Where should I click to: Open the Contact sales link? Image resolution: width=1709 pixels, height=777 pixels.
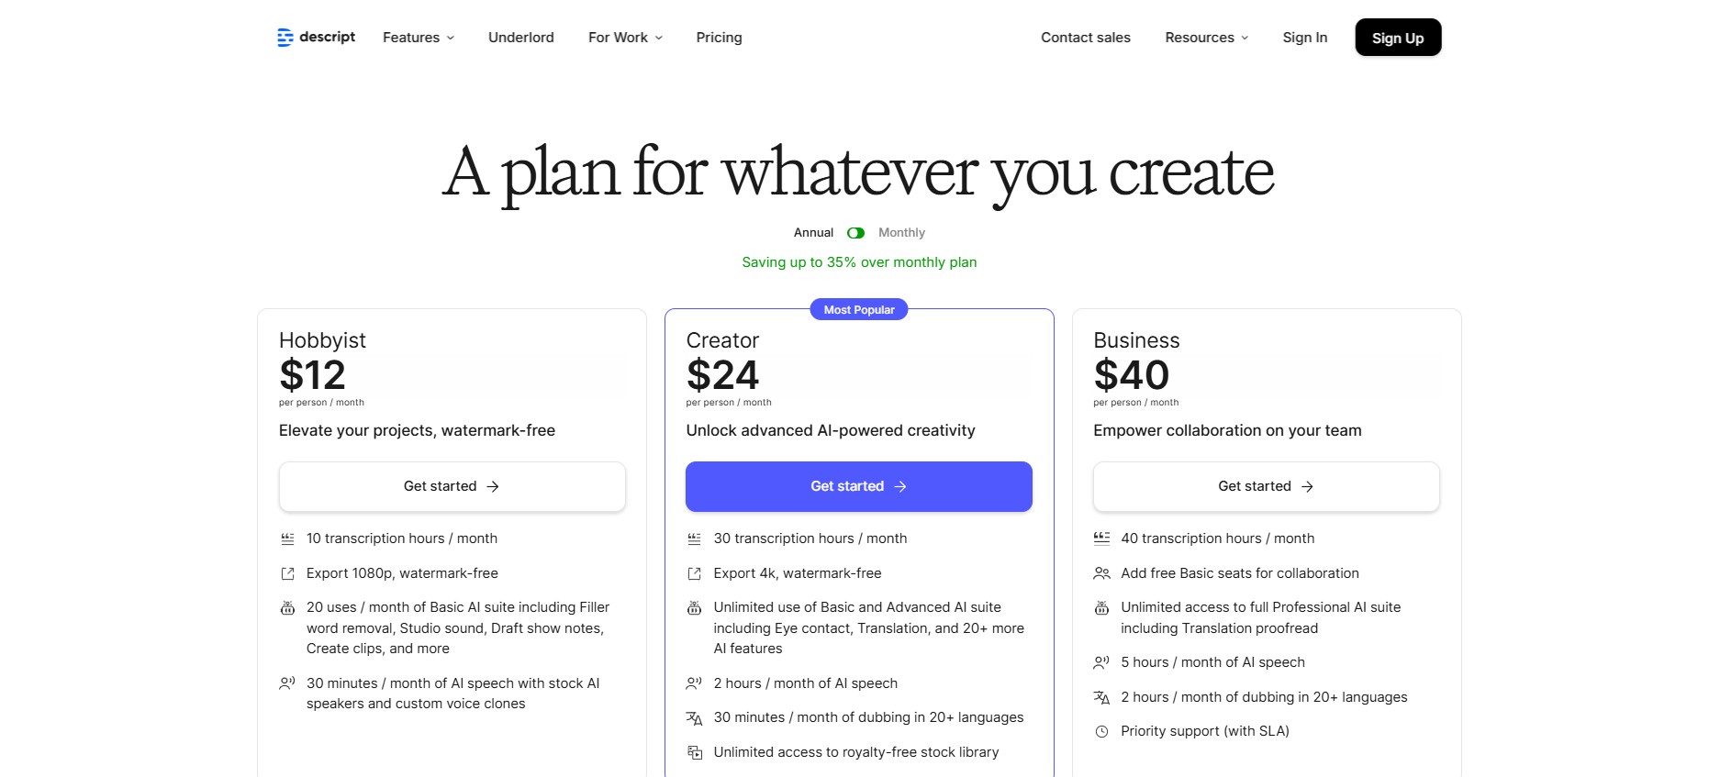pos(1086,38)
